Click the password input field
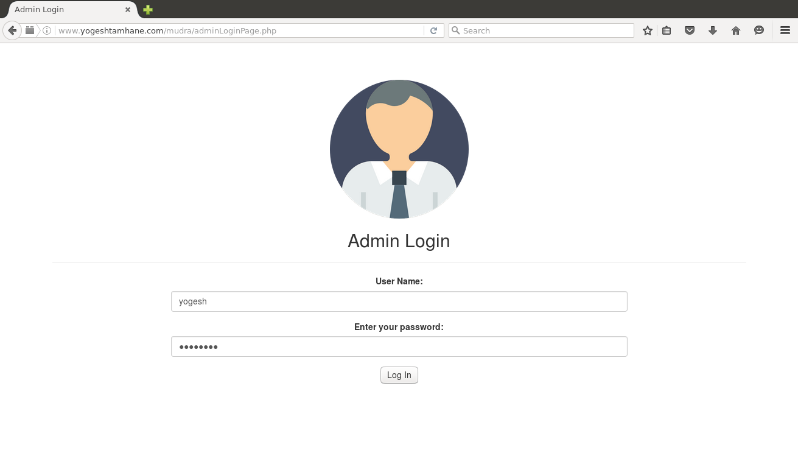Image resolution: width=798 pixels, height=453 pixels. point(399,346)
